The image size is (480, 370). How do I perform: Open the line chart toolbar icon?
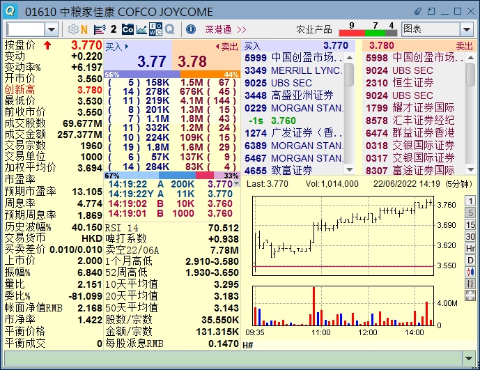141,29
